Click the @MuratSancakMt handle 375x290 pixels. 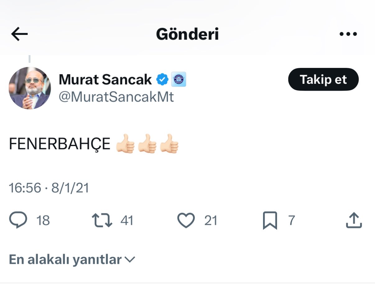coord(116,97)
